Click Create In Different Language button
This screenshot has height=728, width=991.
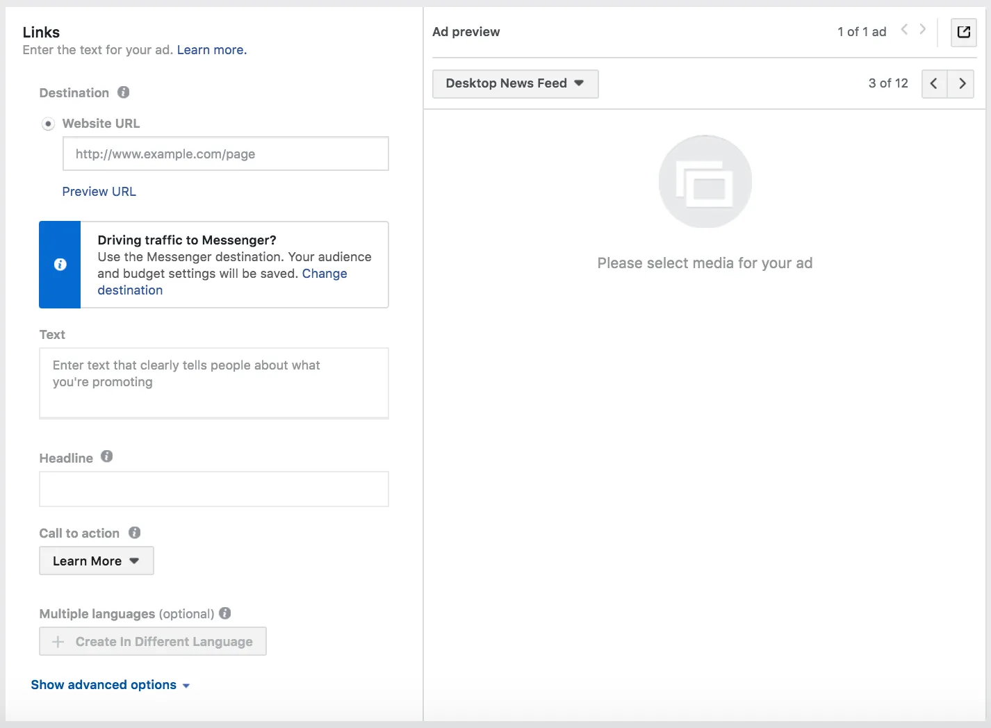[x=152, y=642]
